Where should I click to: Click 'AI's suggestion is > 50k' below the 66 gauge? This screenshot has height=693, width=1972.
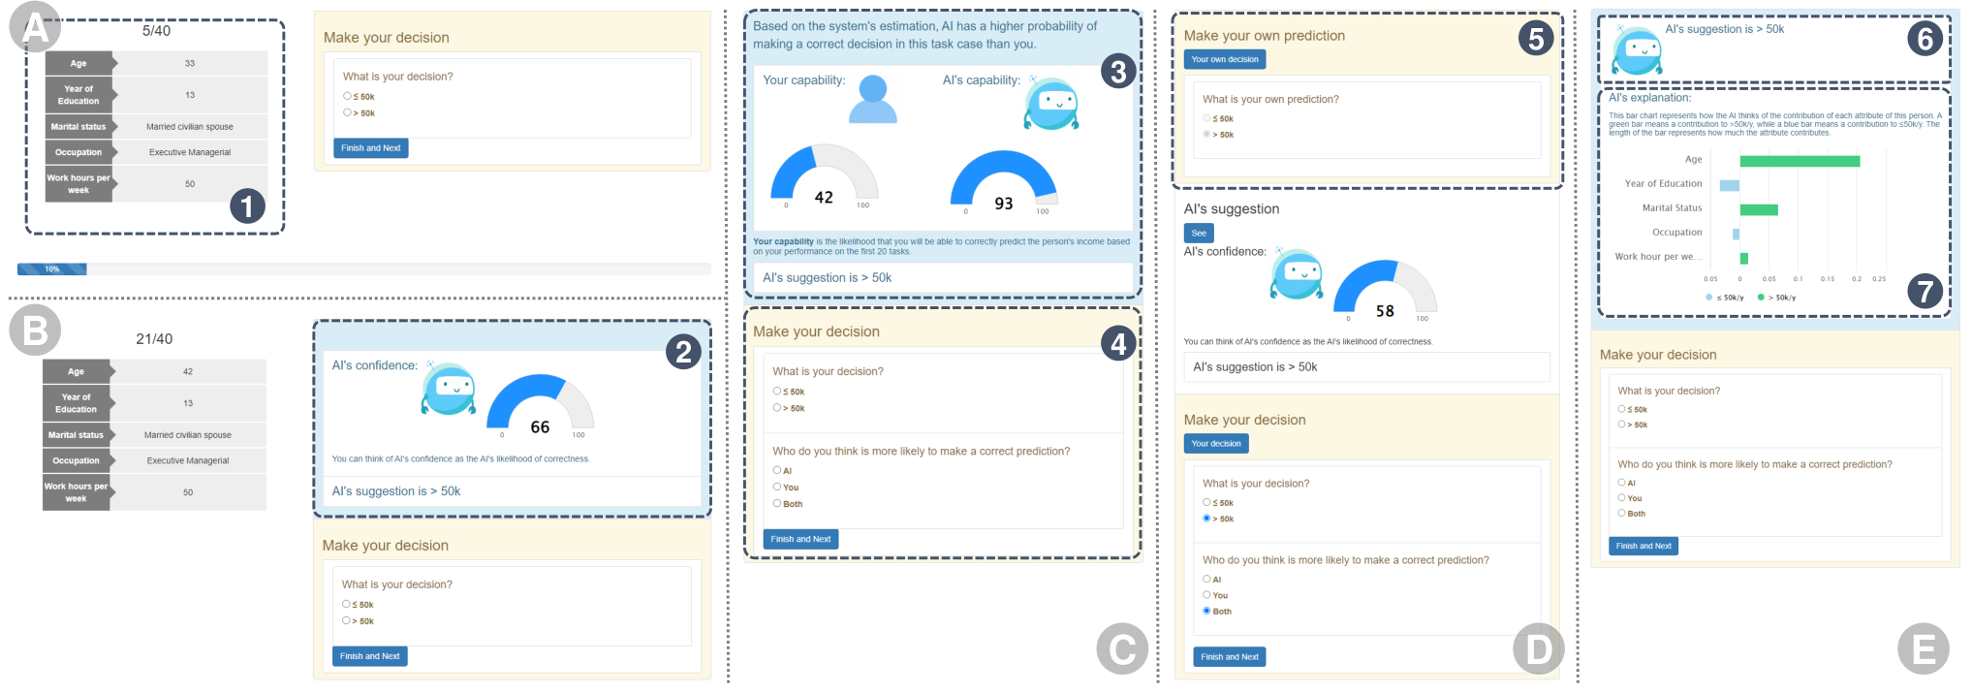pyautogui.click(x=396, y=491)
